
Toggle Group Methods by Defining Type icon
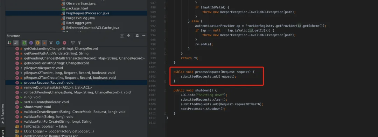51,43
